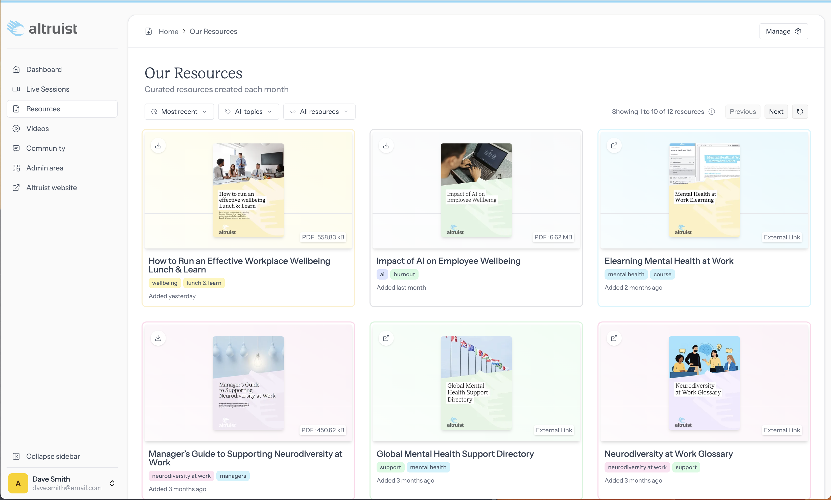Click download icon on Manager's Guide card
Screen dimensions: 831x500
[158, 338]
